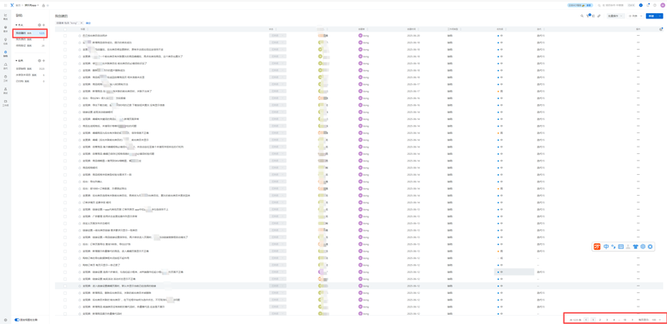667x324 pixels.
Task: Expand the page size selector showing 100
Action: coord(656,319)
